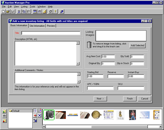This screenshot has height=130, width=164.
Task: Click the toolbar icon right of the window-with-dots icon
Action: (x=39, y=12)
